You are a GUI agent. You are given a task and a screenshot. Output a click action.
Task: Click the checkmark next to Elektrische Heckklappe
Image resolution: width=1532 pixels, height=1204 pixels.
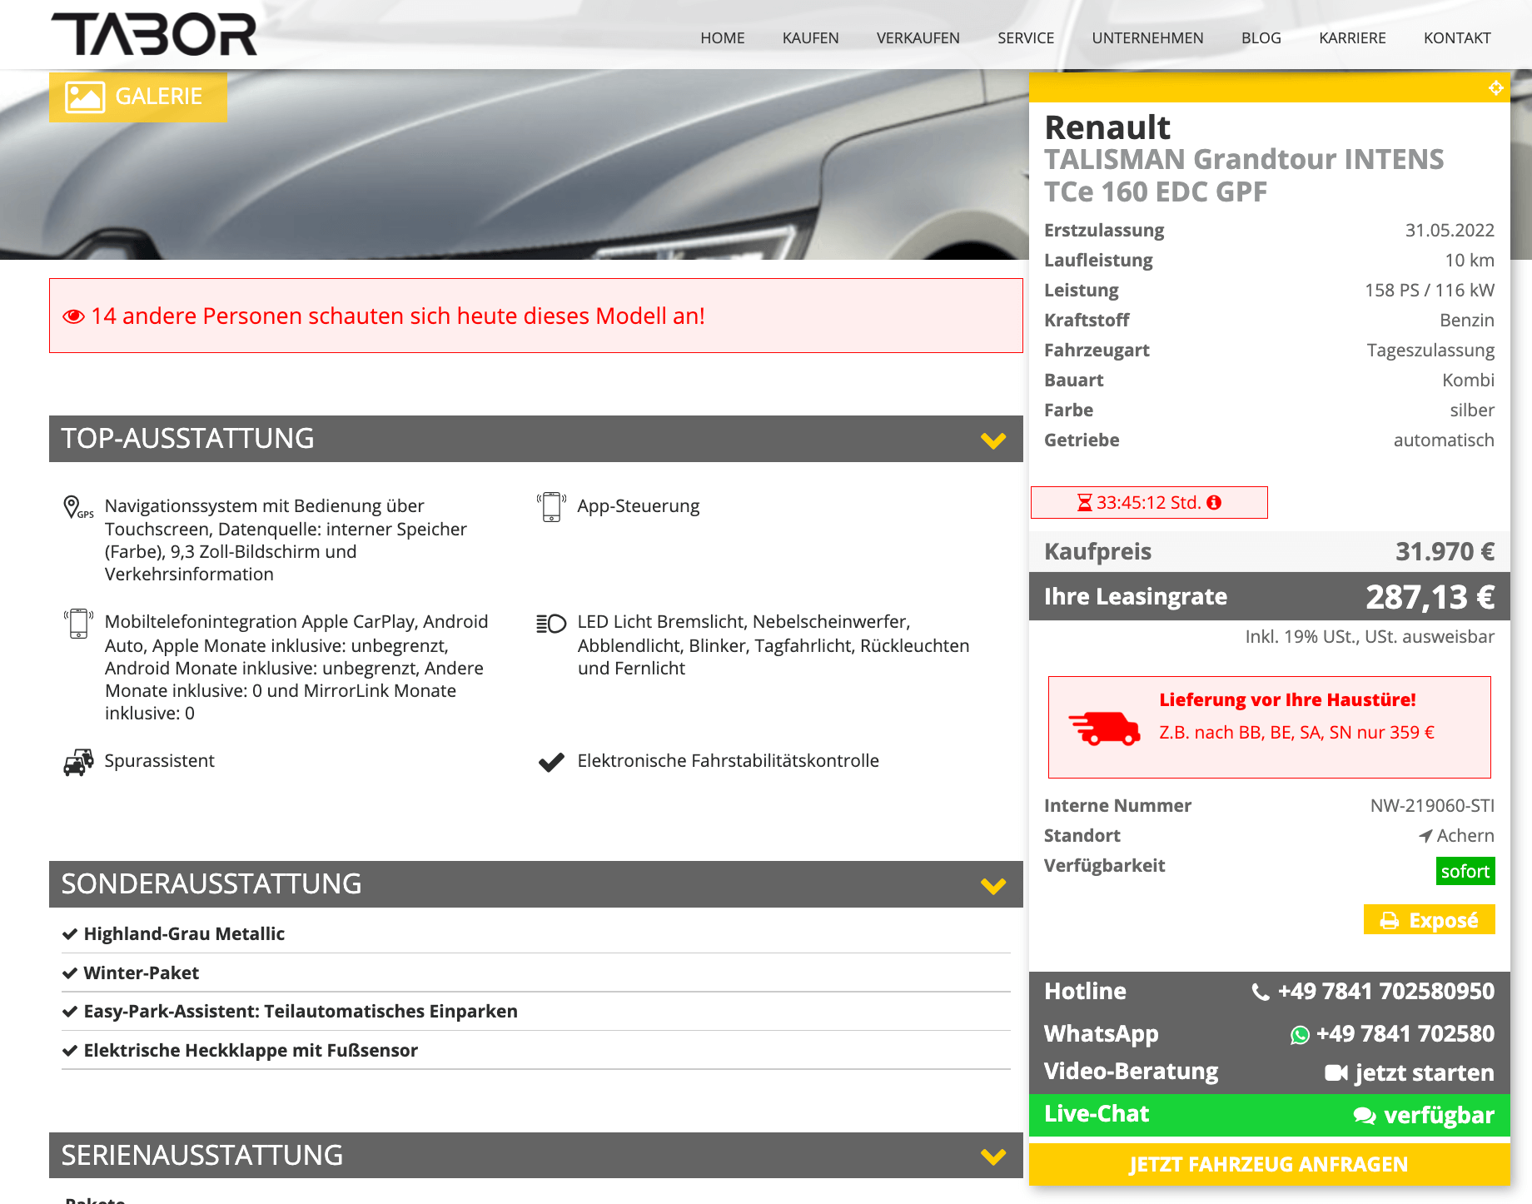point(70,1051)
